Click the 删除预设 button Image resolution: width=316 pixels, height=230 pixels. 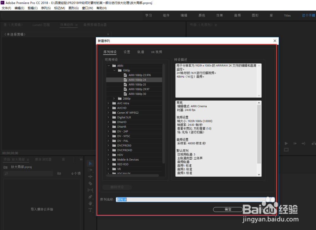(117, 187)
